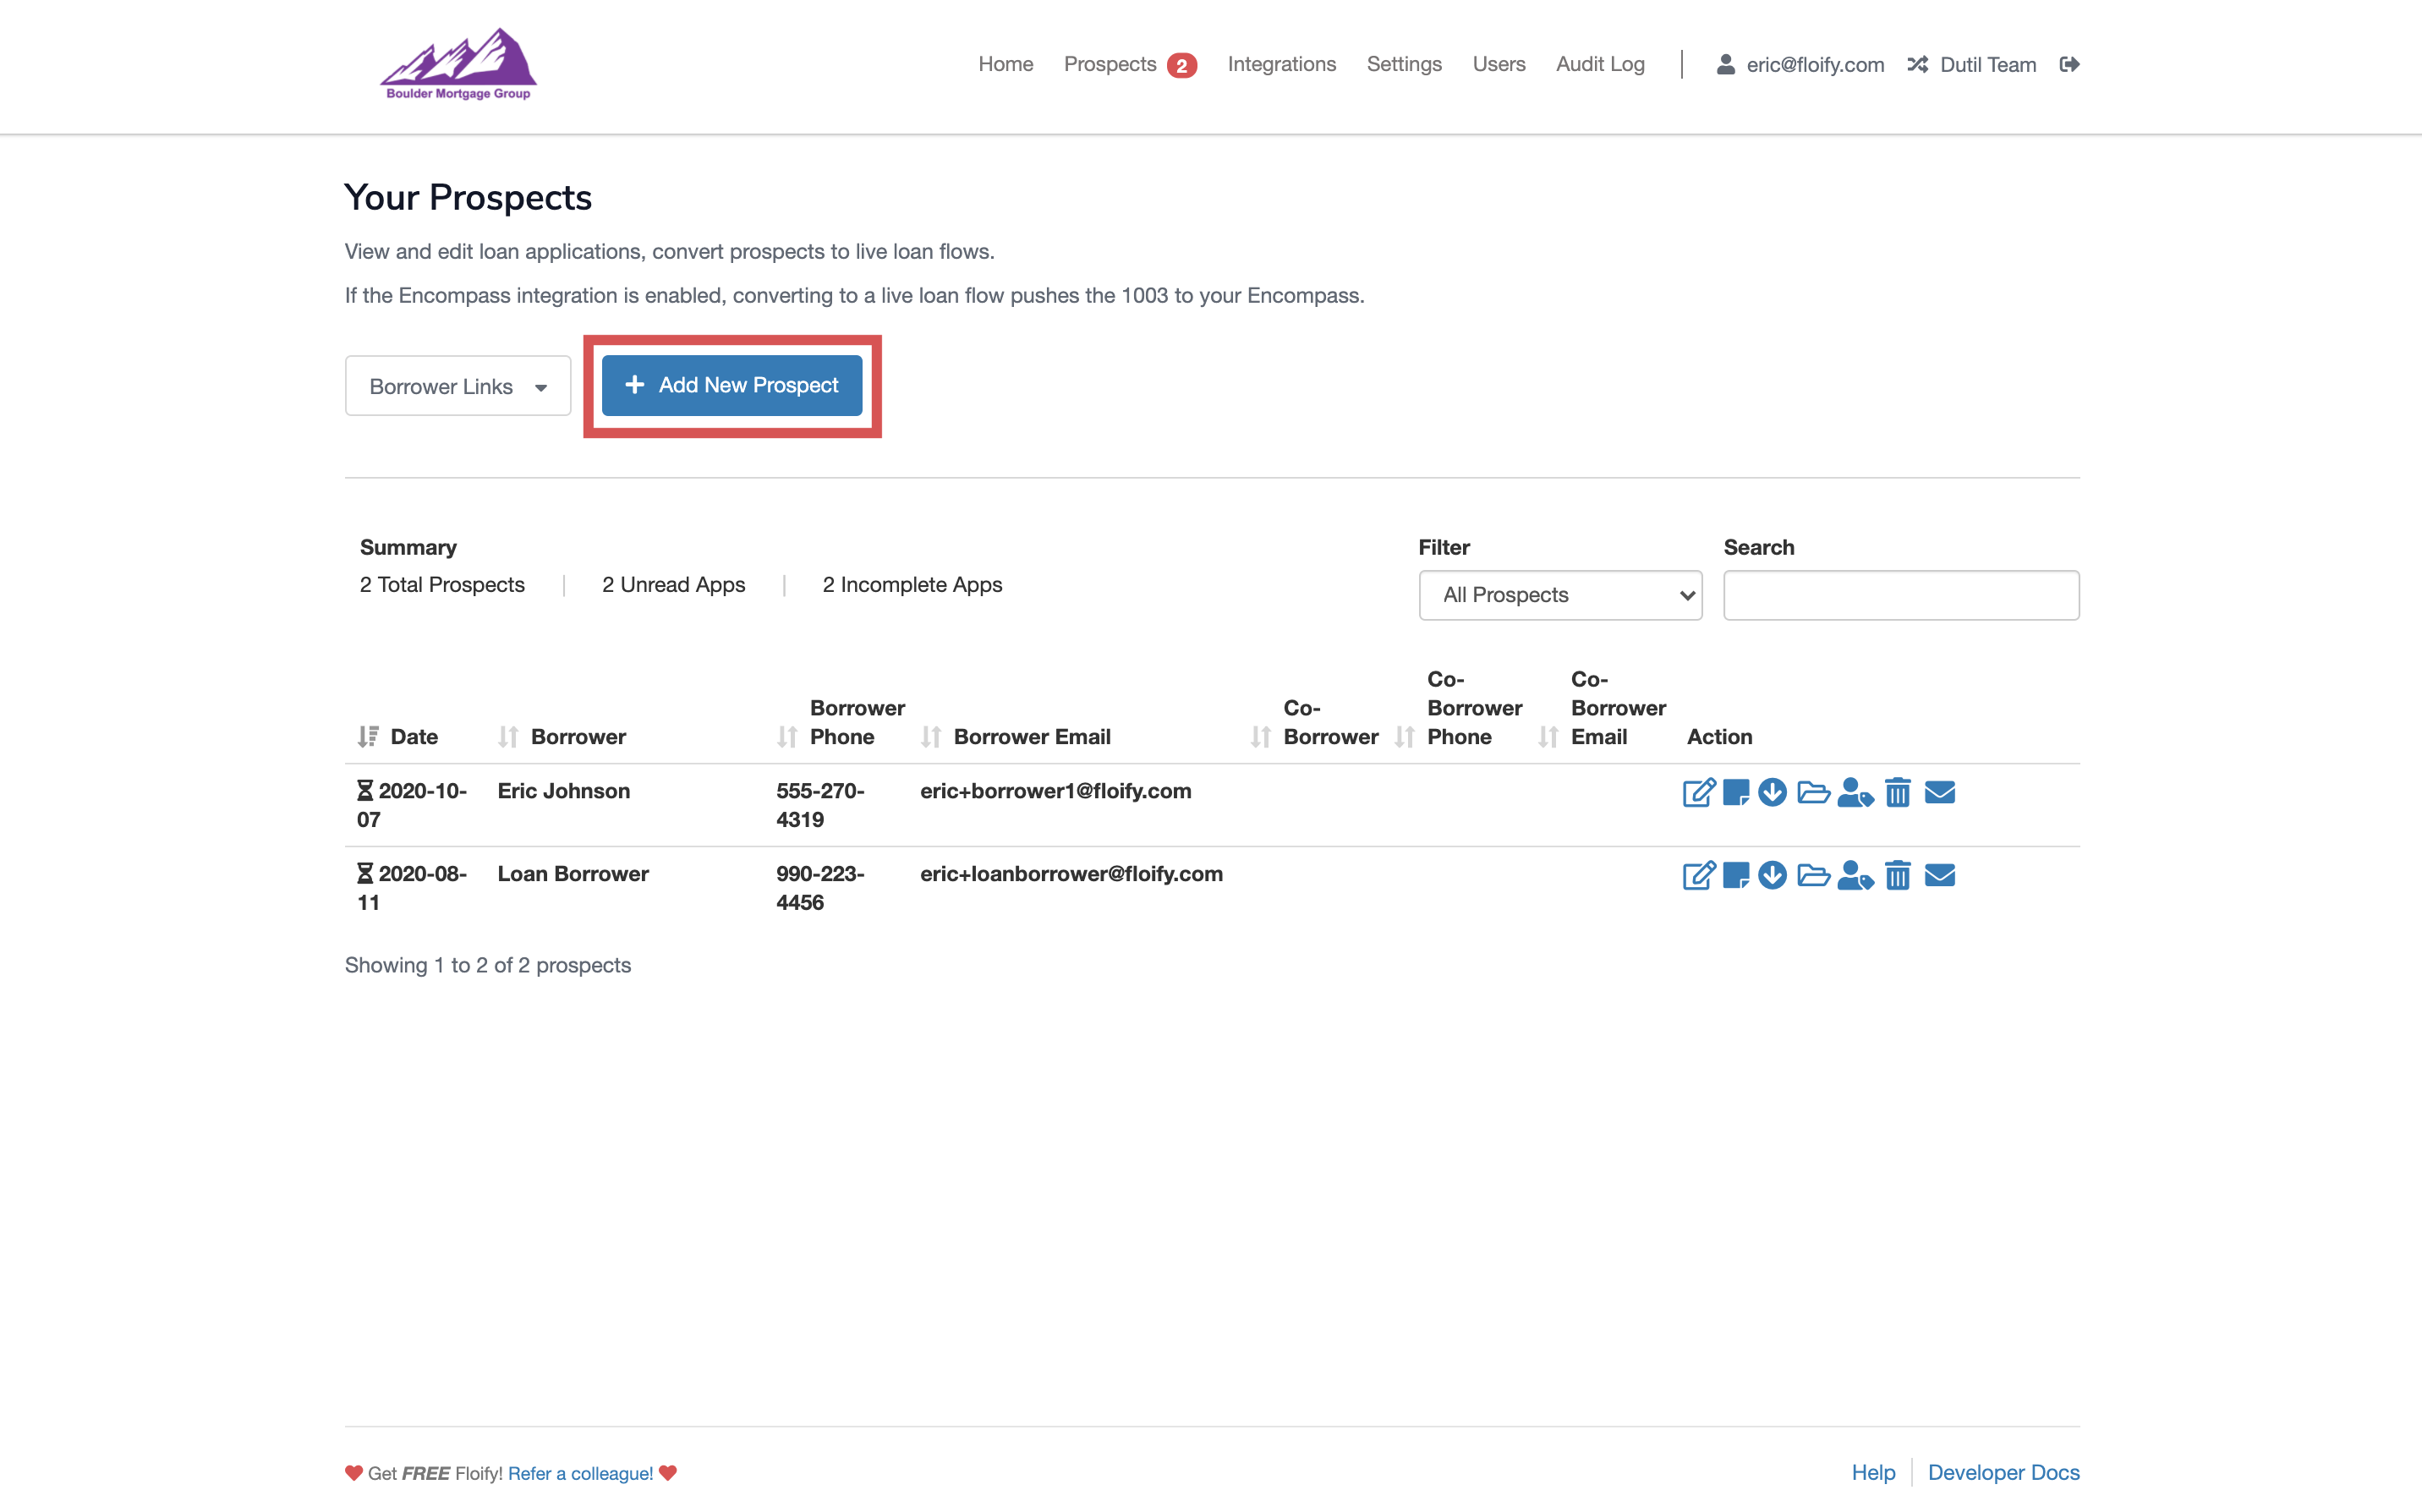
Task: Go to the Prospects menu item
Action: 1109,64
